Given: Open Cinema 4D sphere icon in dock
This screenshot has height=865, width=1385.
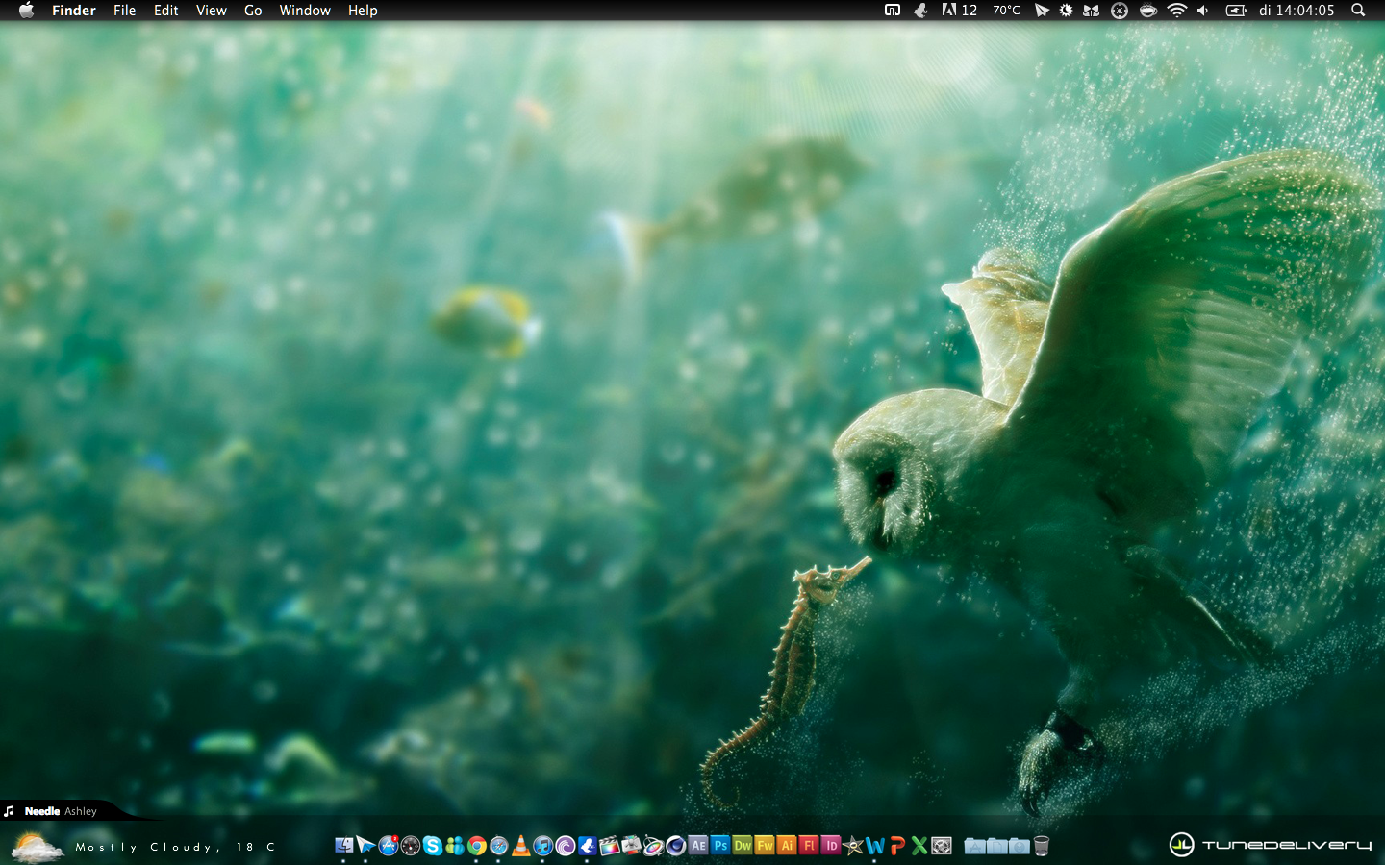Looking at the screenshot, I should (676, 846).
